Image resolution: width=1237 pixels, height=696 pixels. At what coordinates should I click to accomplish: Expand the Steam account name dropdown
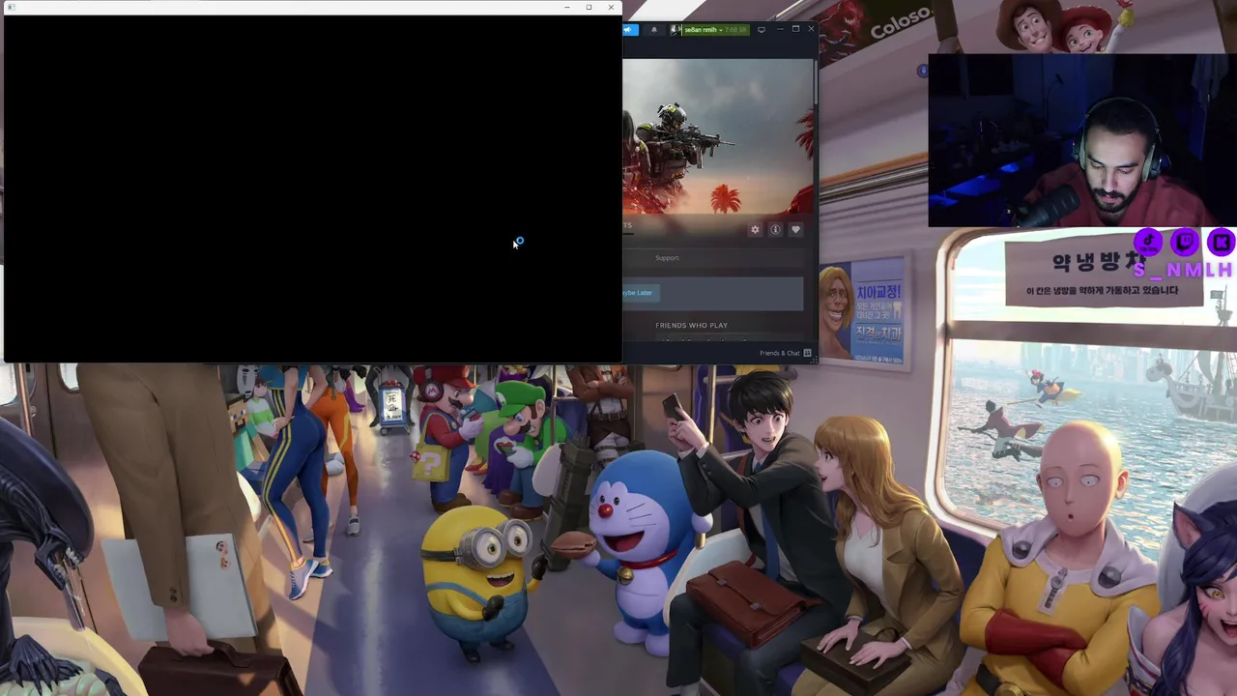(716, 30)
